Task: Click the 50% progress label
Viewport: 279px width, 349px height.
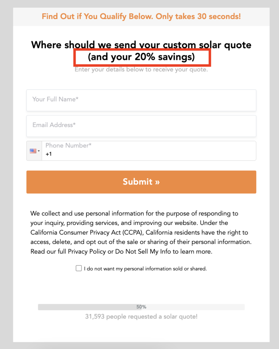Action: pyautogui.click(x=141, y=307)
